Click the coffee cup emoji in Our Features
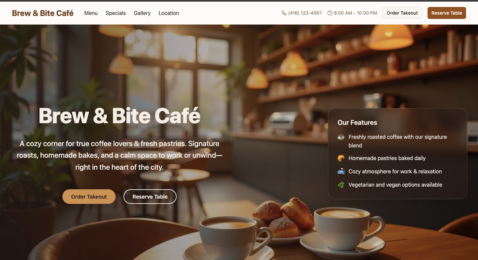The height and width of the screenshot is (260, 478). [x=341, y=137]
